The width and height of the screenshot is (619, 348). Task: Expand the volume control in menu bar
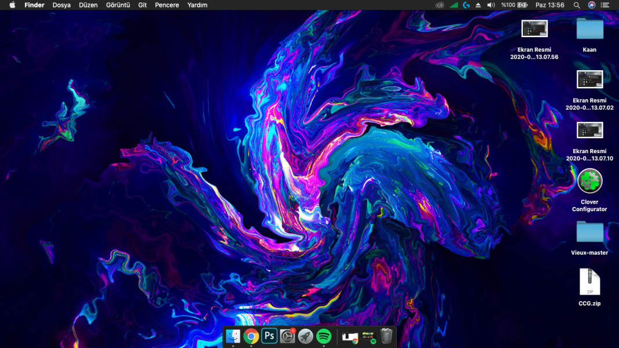pos(491,5)
